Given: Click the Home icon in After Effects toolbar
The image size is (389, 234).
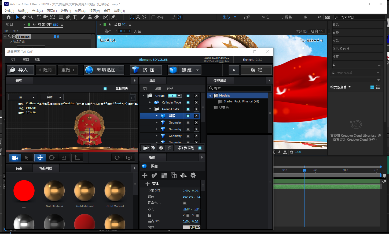Looking at the screenshot, I should (x=9, y=17).
